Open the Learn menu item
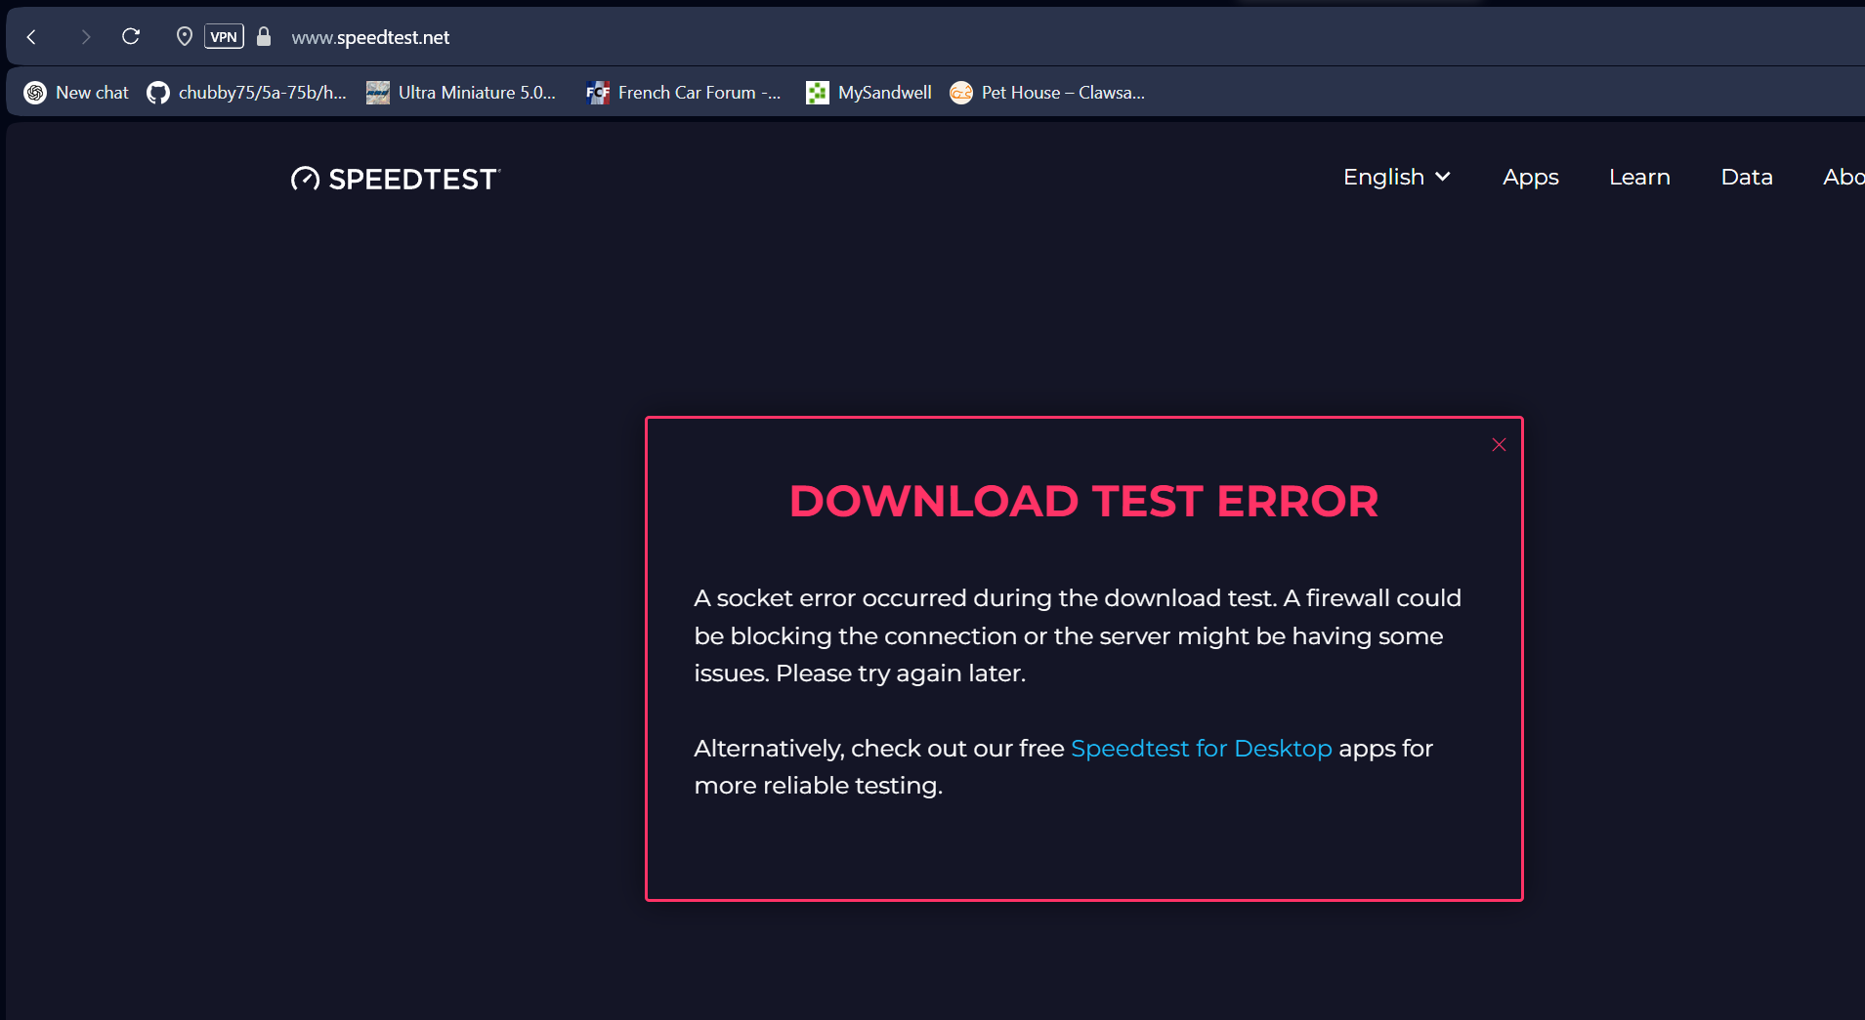1865x1020 pixels. coord(1639,177)
